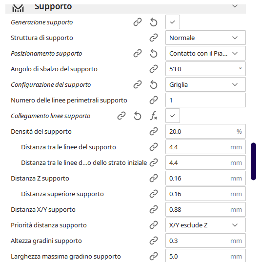
Task: Reset Posizionamento supporto to default value
Action: coord(154,54)
